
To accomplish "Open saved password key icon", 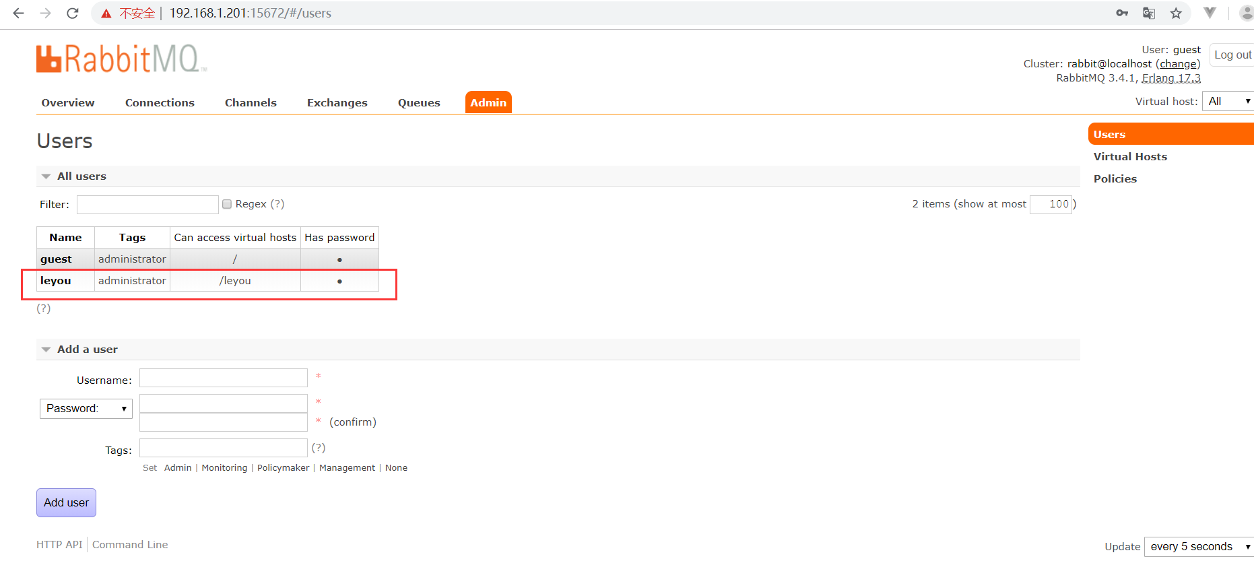I will pos(1122,13).
